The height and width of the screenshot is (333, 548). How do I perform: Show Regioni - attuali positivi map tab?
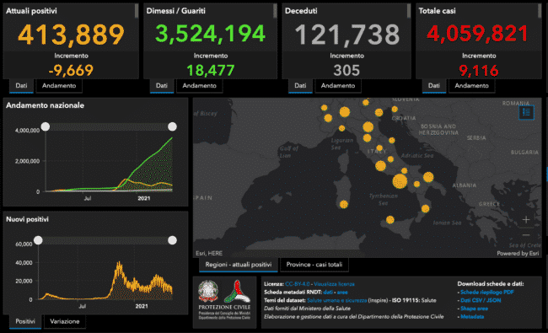239,265
